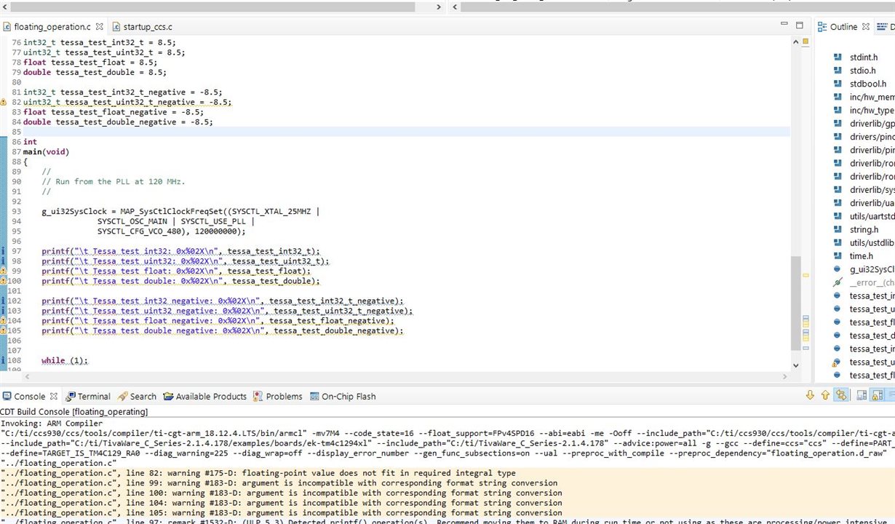Select inc/hw_mem include in Outline
Viewport: 895px width, 524px height.
click(872, 97)
